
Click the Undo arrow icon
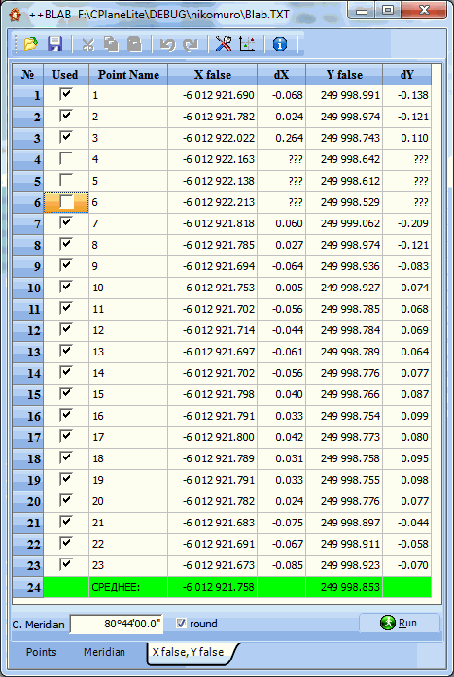pyautogui.click(x=167, y=45)
